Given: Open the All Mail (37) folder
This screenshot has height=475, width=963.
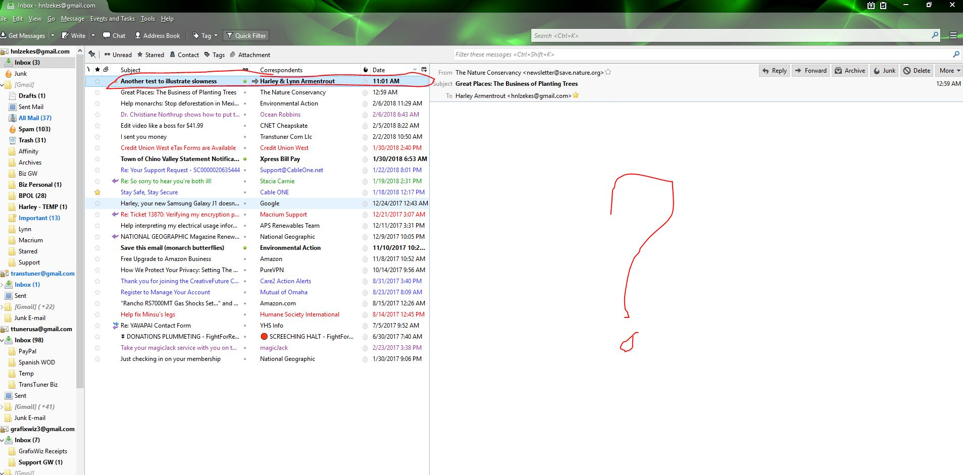Looking at the screenshot, I should pos(35,118).
